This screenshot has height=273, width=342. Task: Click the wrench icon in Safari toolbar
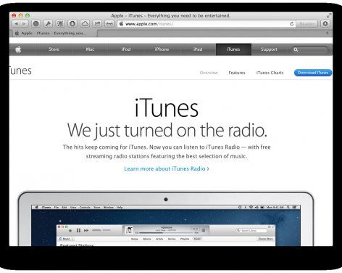click(x=48, y=24)
